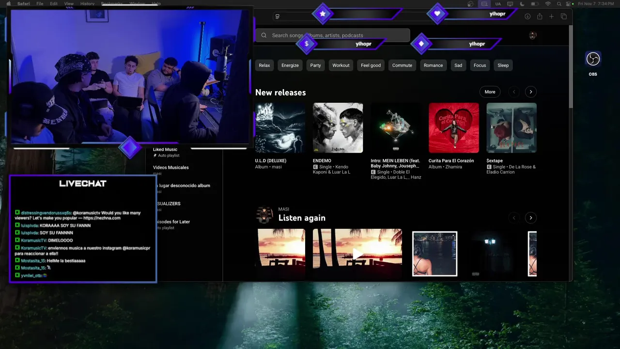Select the Party mood chip
620x349 pixels.
315,65
